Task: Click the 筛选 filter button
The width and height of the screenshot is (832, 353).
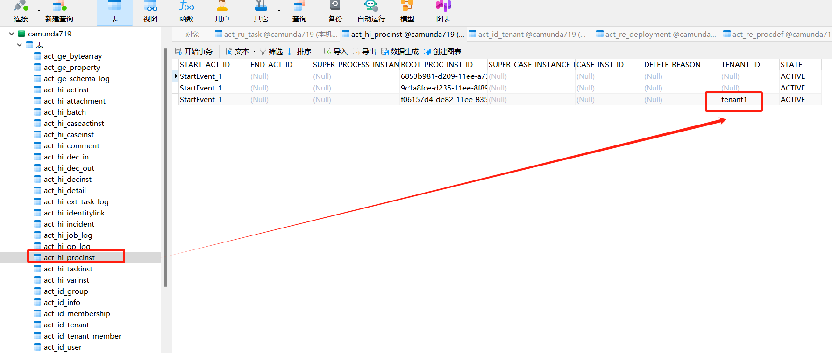Action: [x=271, y=51]
